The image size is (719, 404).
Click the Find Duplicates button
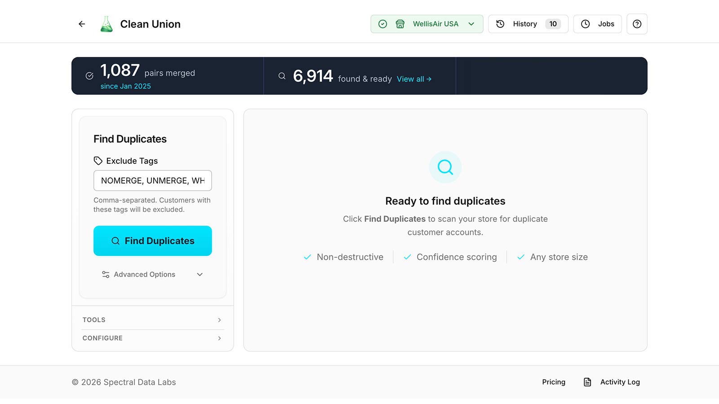(x=153, y=241)
